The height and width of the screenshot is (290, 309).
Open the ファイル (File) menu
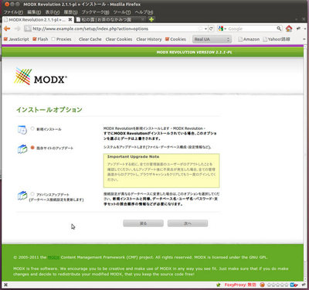tap(13, 12)
